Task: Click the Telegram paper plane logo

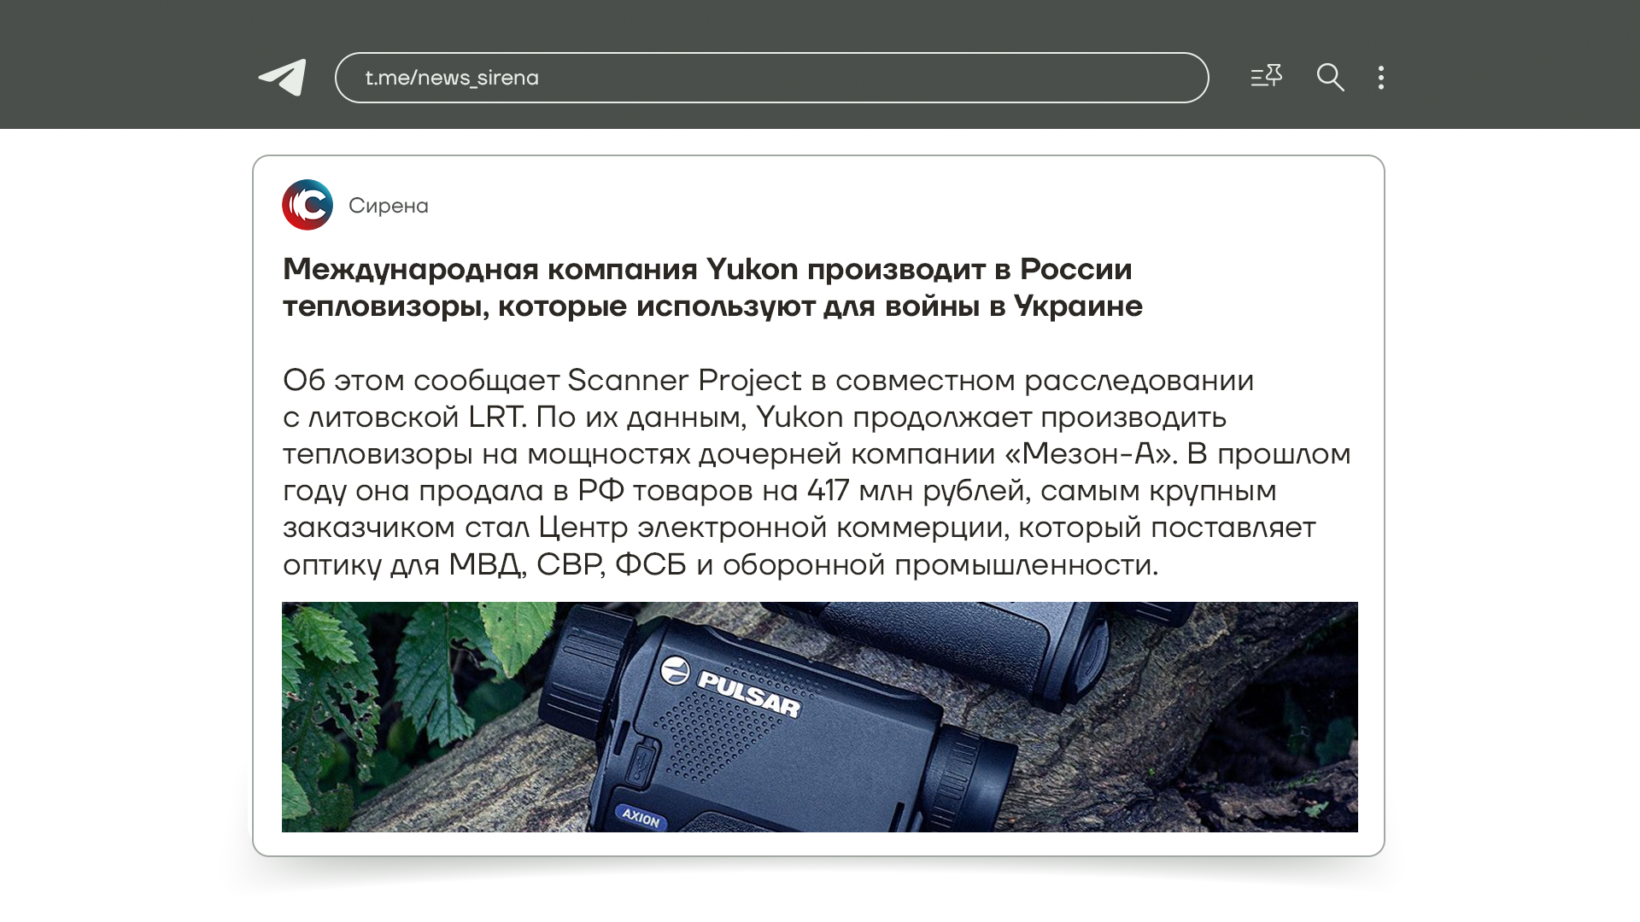Action: [x=283, y=78]
